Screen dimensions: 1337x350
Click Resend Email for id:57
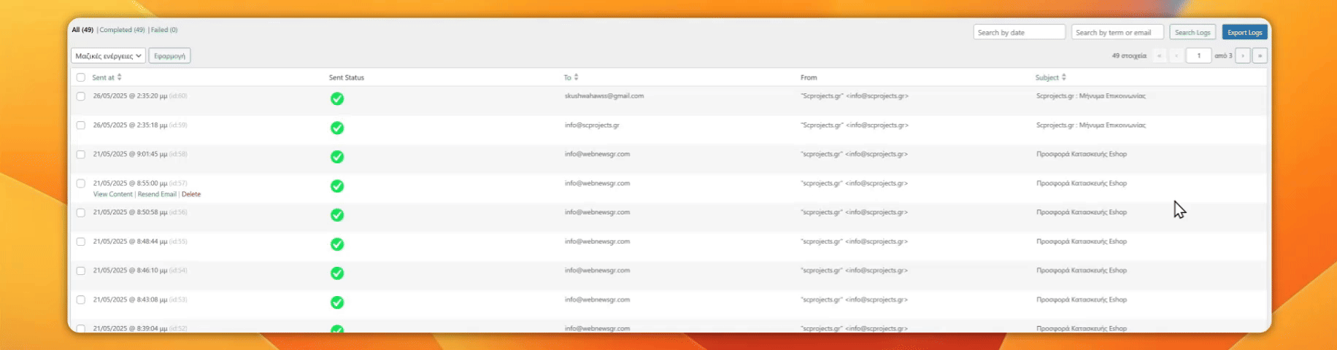[x=157, y=195]
